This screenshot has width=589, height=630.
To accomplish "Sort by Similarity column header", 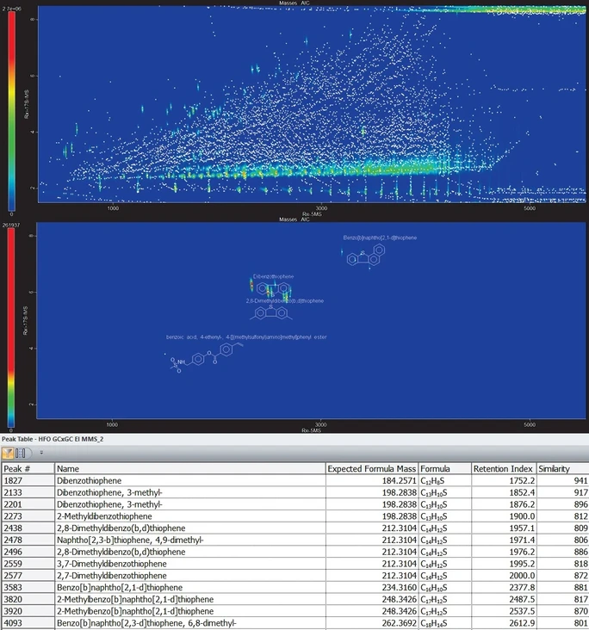I will click(x=554, y=468).
